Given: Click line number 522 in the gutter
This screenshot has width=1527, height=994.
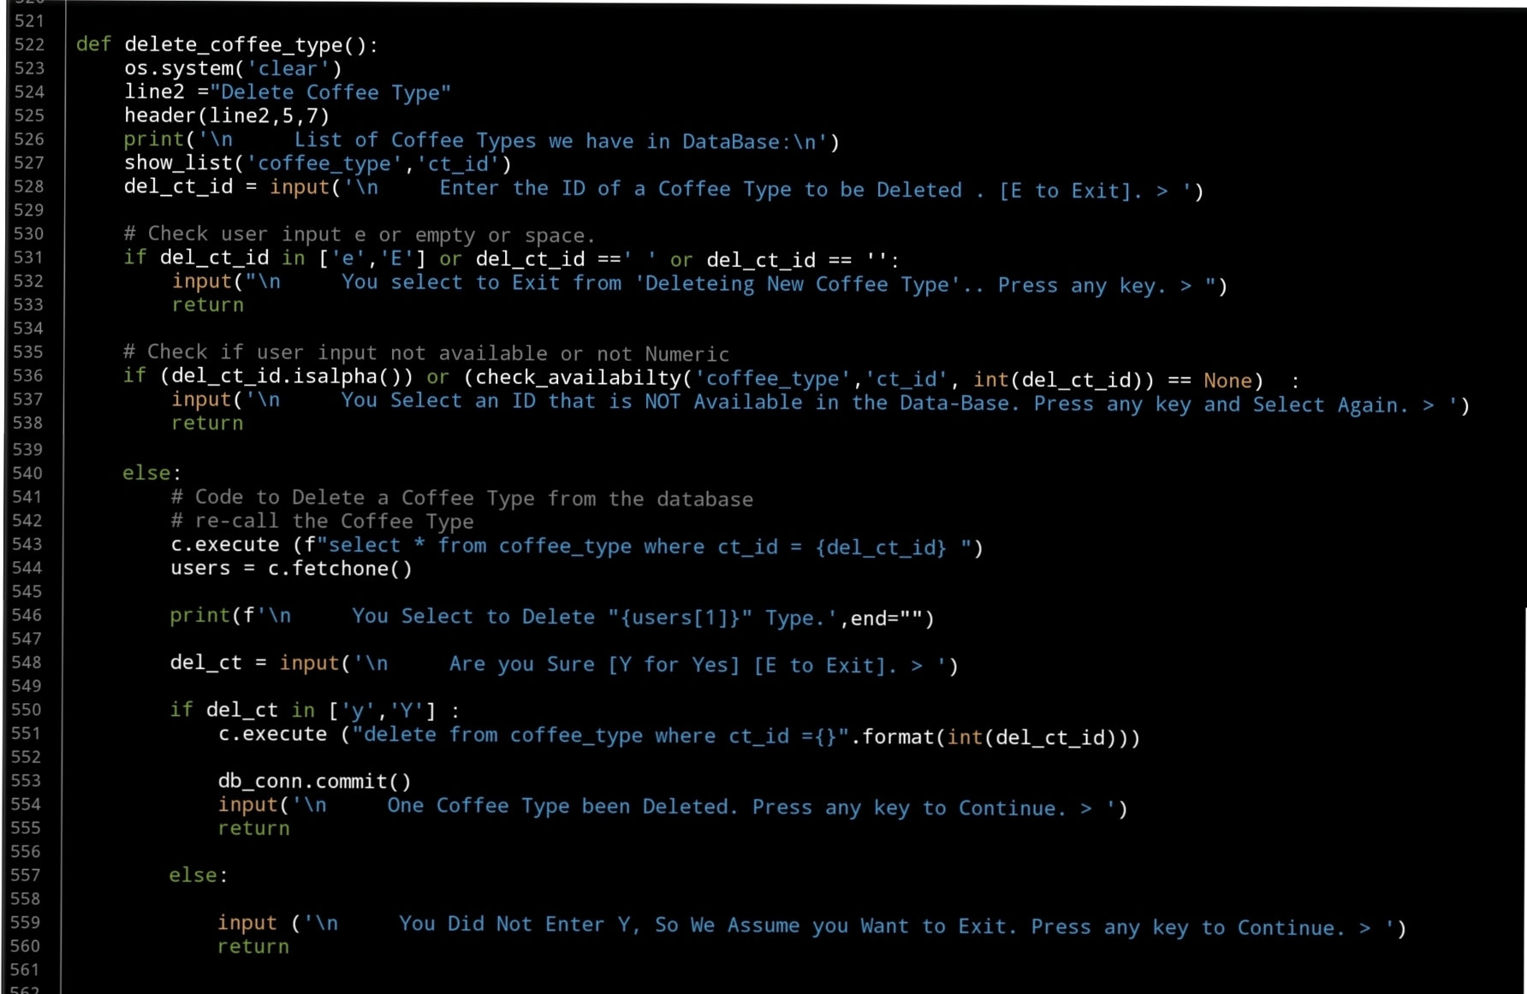Looking at the screenshot, I should tap(28, 44).
